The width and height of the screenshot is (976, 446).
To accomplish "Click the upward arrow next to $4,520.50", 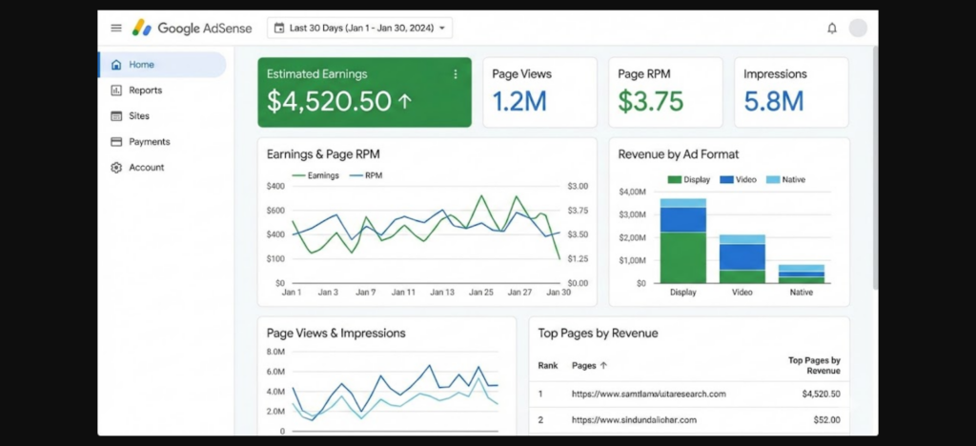I will click(404, 101).
